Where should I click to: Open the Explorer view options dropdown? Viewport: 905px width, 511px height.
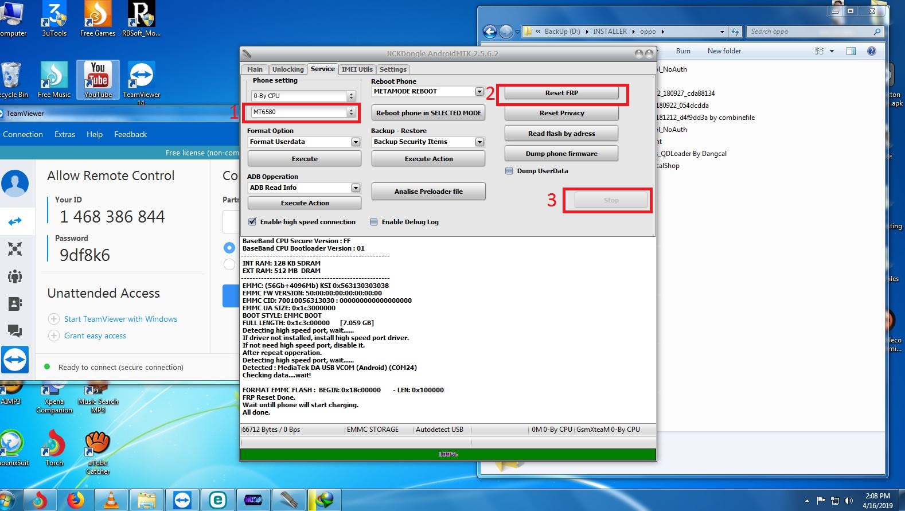pos(832,51)
